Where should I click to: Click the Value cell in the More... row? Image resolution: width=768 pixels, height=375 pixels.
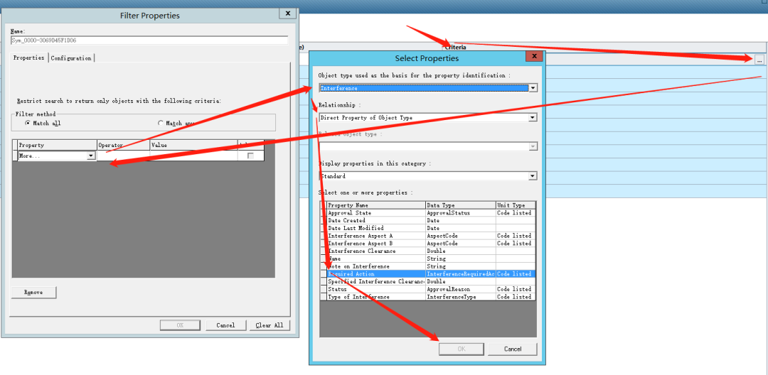coord(193,156)
